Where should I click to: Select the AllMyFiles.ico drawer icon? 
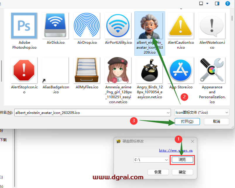pyautogui.click(x=87, y=70)
